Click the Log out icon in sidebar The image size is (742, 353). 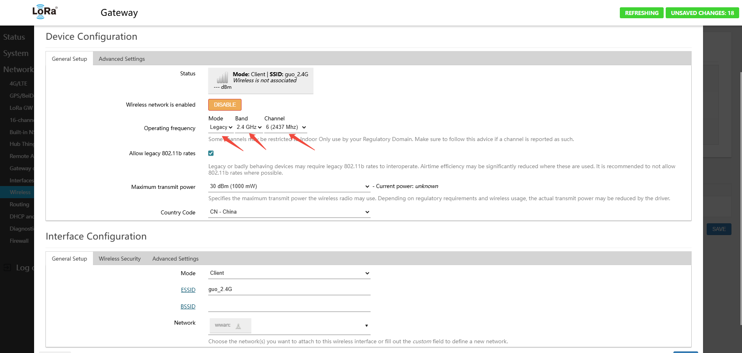[7, 267]
